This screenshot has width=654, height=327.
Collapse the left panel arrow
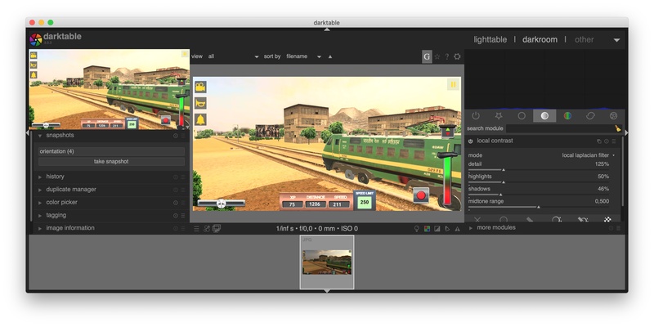(28, 132)
